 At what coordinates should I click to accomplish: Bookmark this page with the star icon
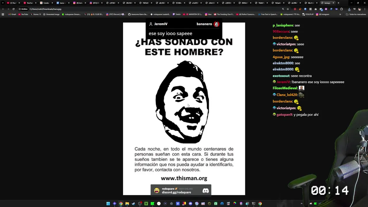pyautogui.click(x=288, y=9)
